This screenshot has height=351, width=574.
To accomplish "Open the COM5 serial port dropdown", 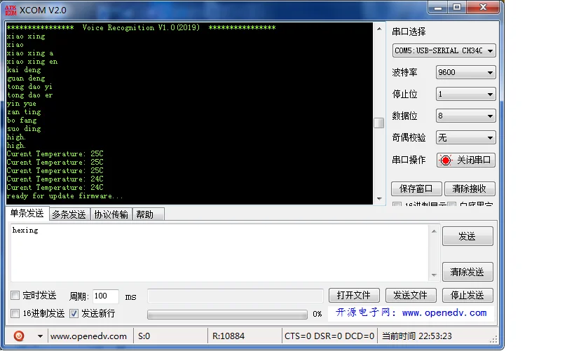I will (x=444, y=50).
